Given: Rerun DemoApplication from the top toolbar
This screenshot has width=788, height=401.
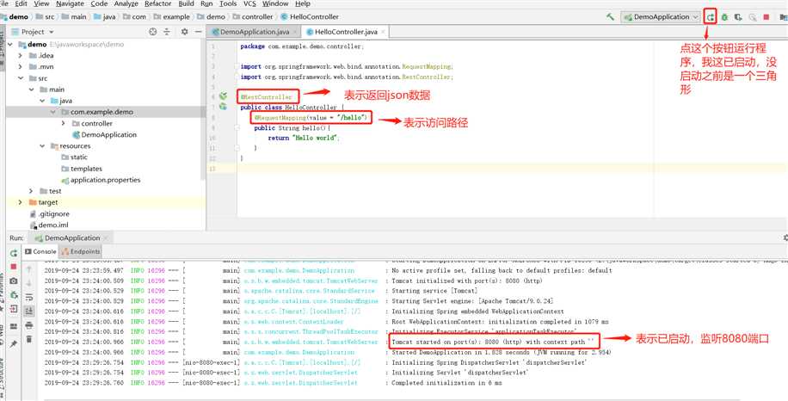Looking at the screenshot, I should (710, 17).
